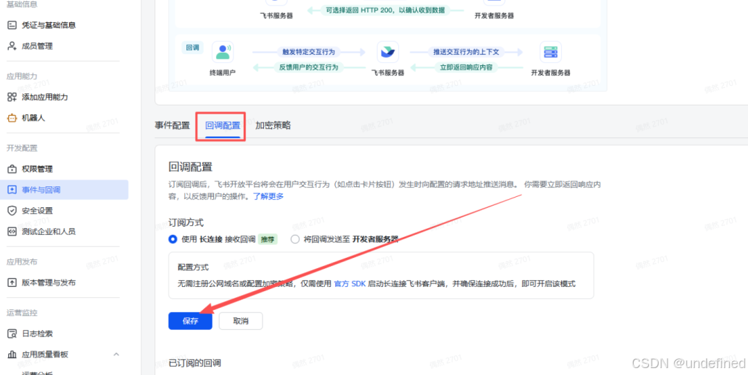This screenshot has width=748, height=375.
Task: Switch to the 加密策略 tab
Action: (x=273, y=125)
